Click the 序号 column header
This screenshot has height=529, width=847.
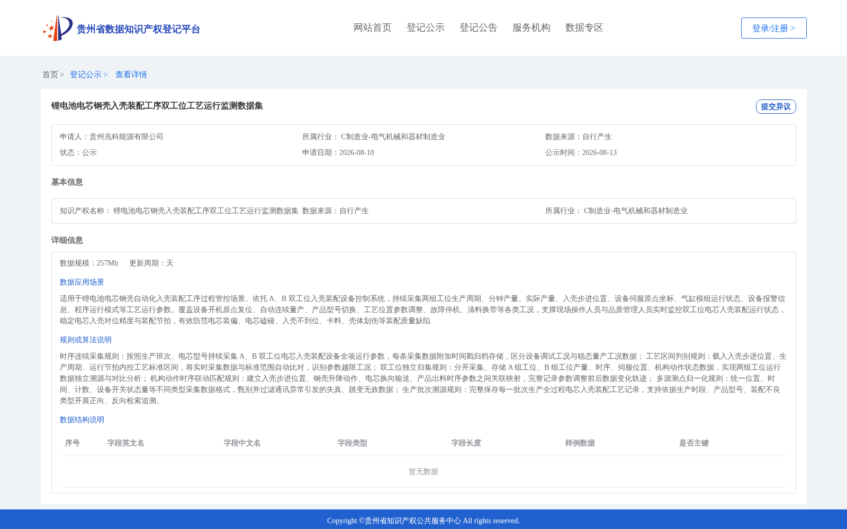point(73,443)
